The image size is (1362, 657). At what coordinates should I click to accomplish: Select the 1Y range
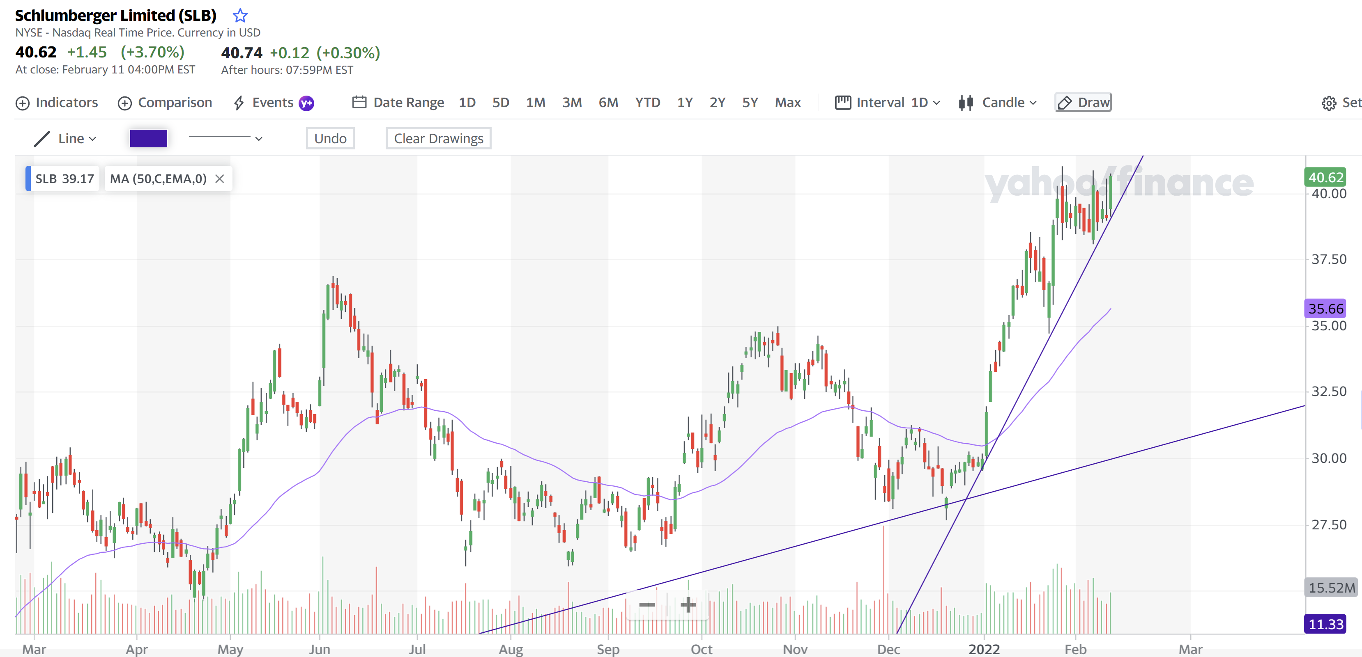685,103
